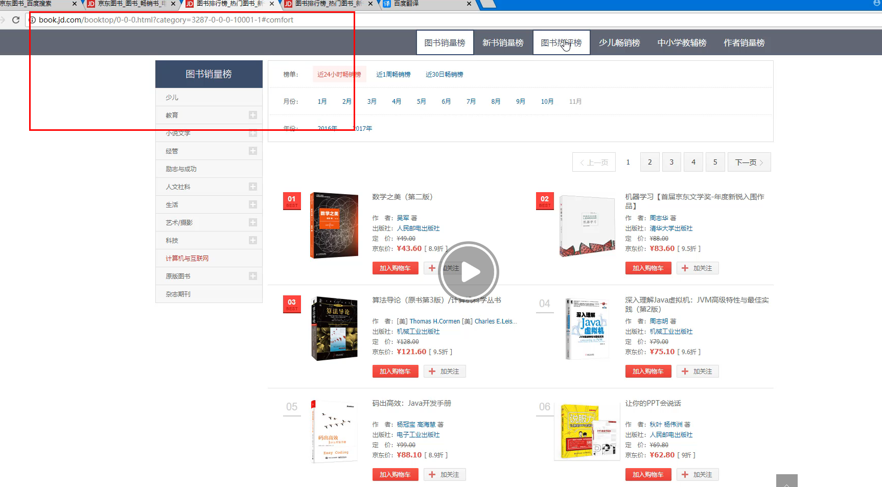
Task: Expand the 教育 category plus icon
Action: [252, 115]
